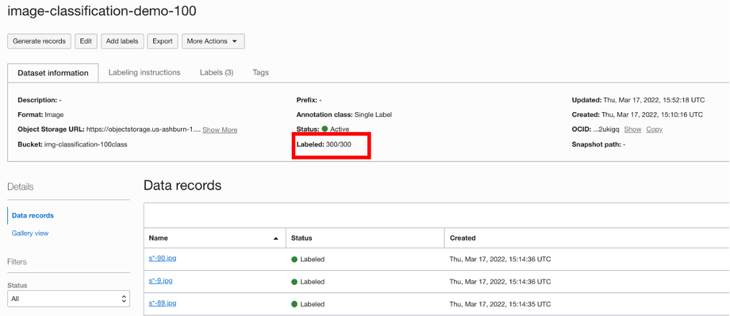Viewport: 730px width, 316px height.
Task: Open record s*-90.jpg
Action: pyautogui.click(x=162, y=259)
